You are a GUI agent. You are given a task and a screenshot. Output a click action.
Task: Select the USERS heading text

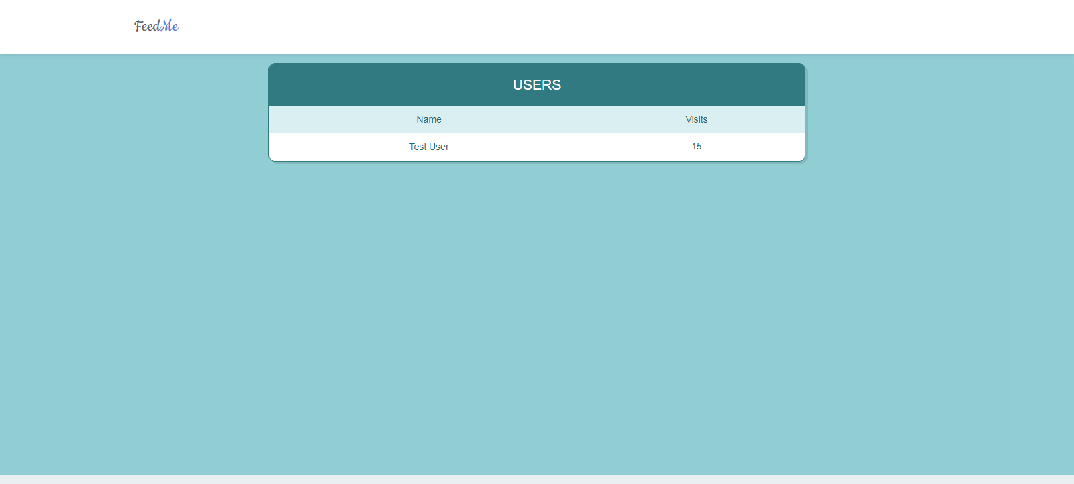pyautogui.click(x=536, y=85)
